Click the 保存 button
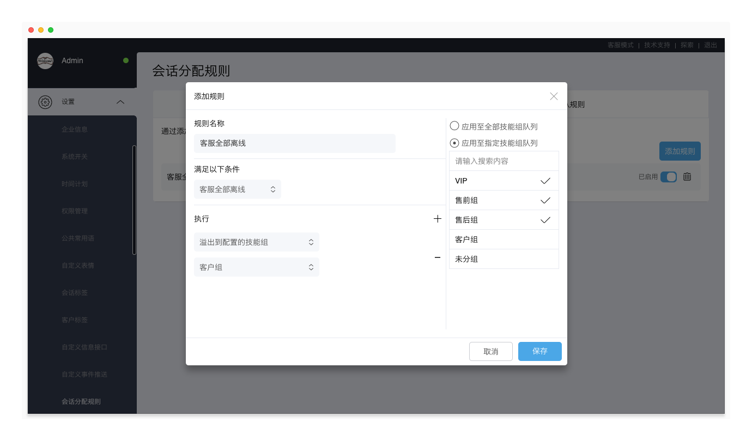Image resolution: width=752 pixels, height=441 pixels. [x=539, y=352]
